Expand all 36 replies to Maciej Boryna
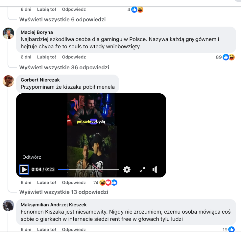 64,67
